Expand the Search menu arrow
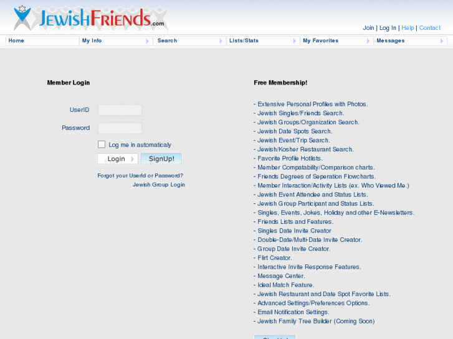Image resolution: width=453 pixels, height=339 pixels. tap(221, 41)
